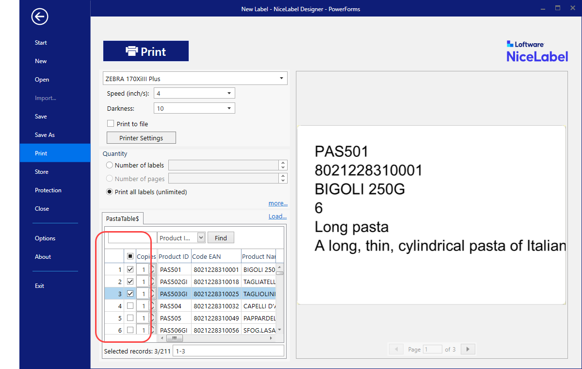582x369 pixels.
Task: Go back using the circled arrow icon
Action: pos(40,17)
